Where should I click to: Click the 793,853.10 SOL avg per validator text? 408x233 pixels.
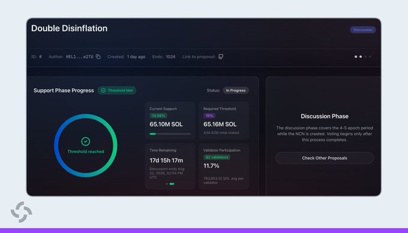click(x=224, y=180)
